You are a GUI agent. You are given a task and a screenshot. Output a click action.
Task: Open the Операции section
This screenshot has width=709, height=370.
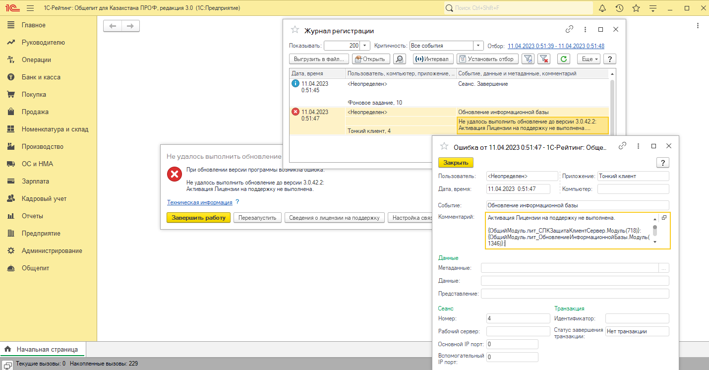36,60
